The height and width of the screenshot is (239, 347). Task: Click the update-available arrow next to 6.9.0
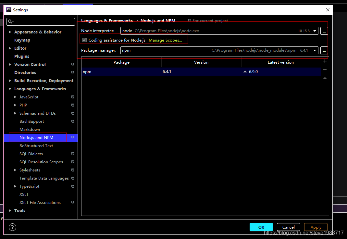[x=245, y=71]
